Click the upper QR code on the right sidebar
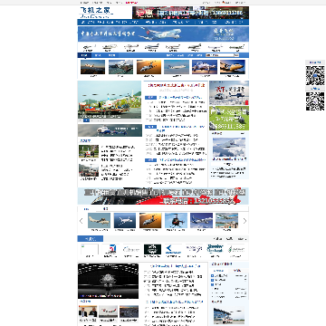Viewport: 326px width, 326px height. tap(315, 75)
